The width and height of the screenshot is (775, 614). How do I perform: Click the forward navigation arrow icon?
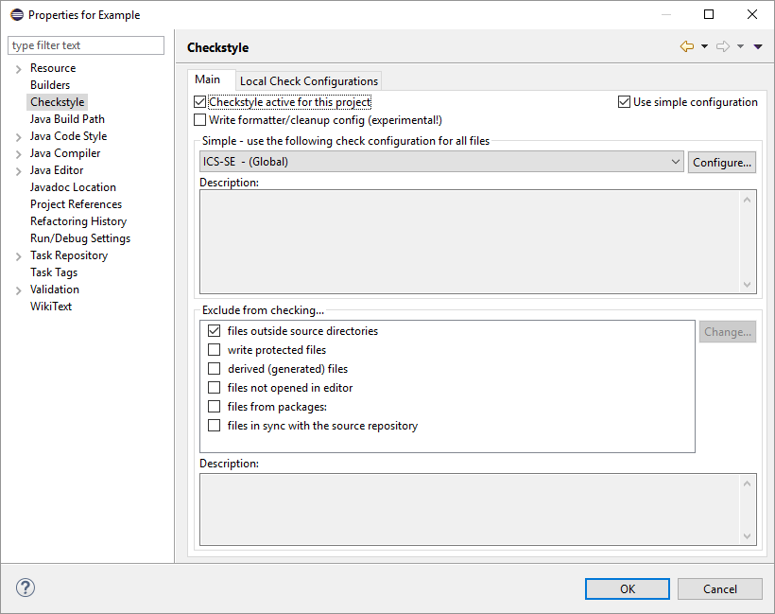[723, 46]
